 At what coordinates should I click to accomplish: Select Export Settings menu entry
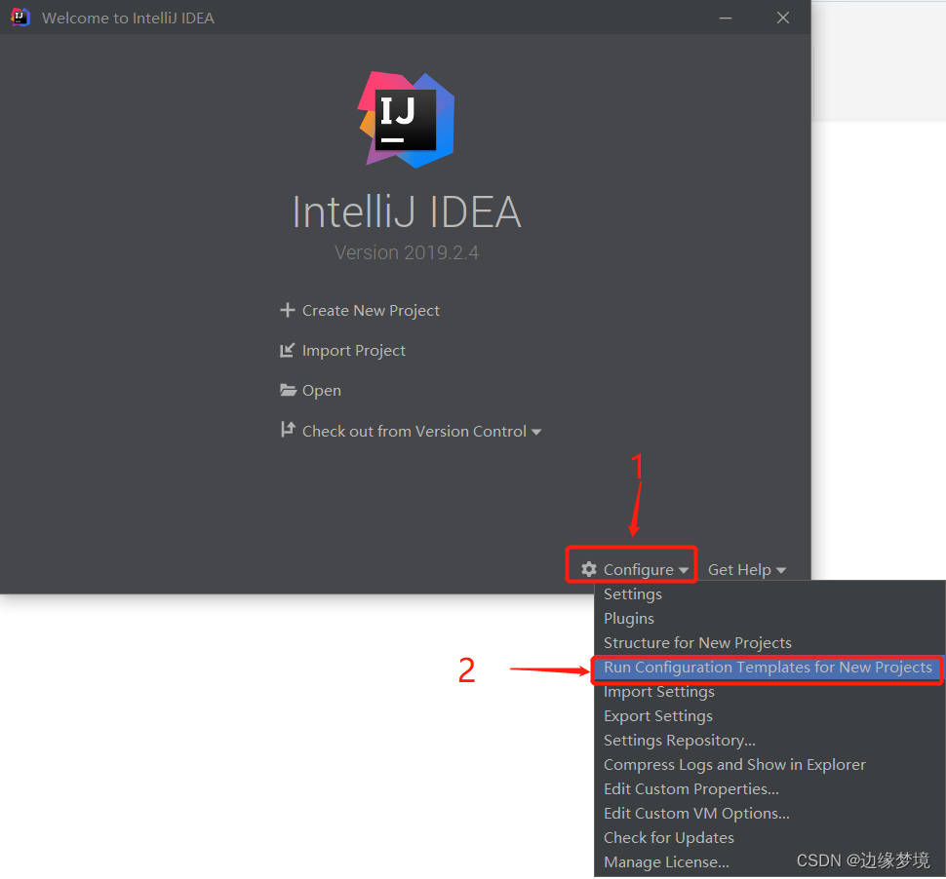769,715
